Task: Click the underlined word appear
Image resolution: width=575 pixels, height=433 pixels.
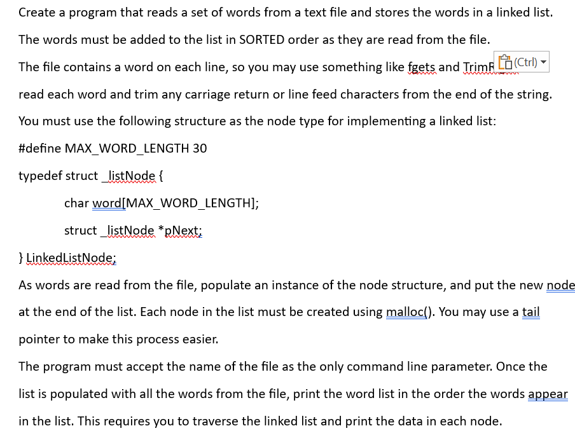Action: pyautogui.click(x=547, y=394)
